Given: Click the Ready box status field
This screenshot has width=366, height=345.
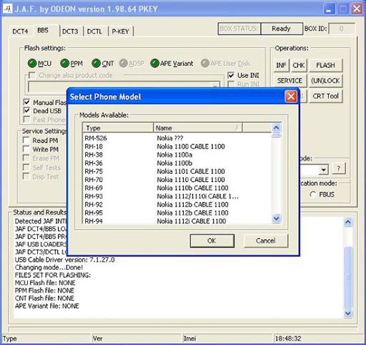Looking at the screenshot, I should click(282, 29).
